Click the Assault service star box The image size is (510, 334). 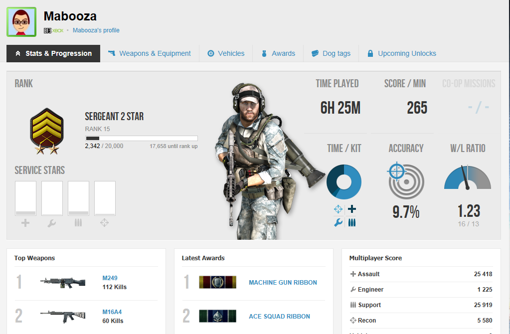(25, 198)
